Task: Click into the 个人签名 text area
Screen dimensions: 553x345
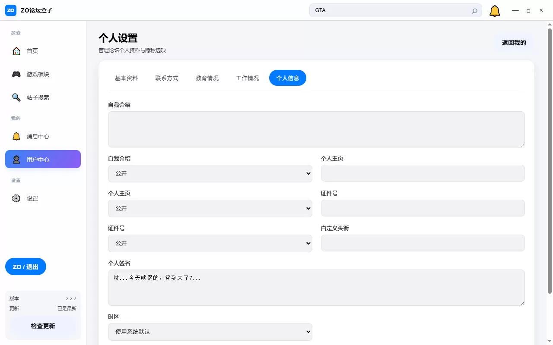Action: pos(316,288)
